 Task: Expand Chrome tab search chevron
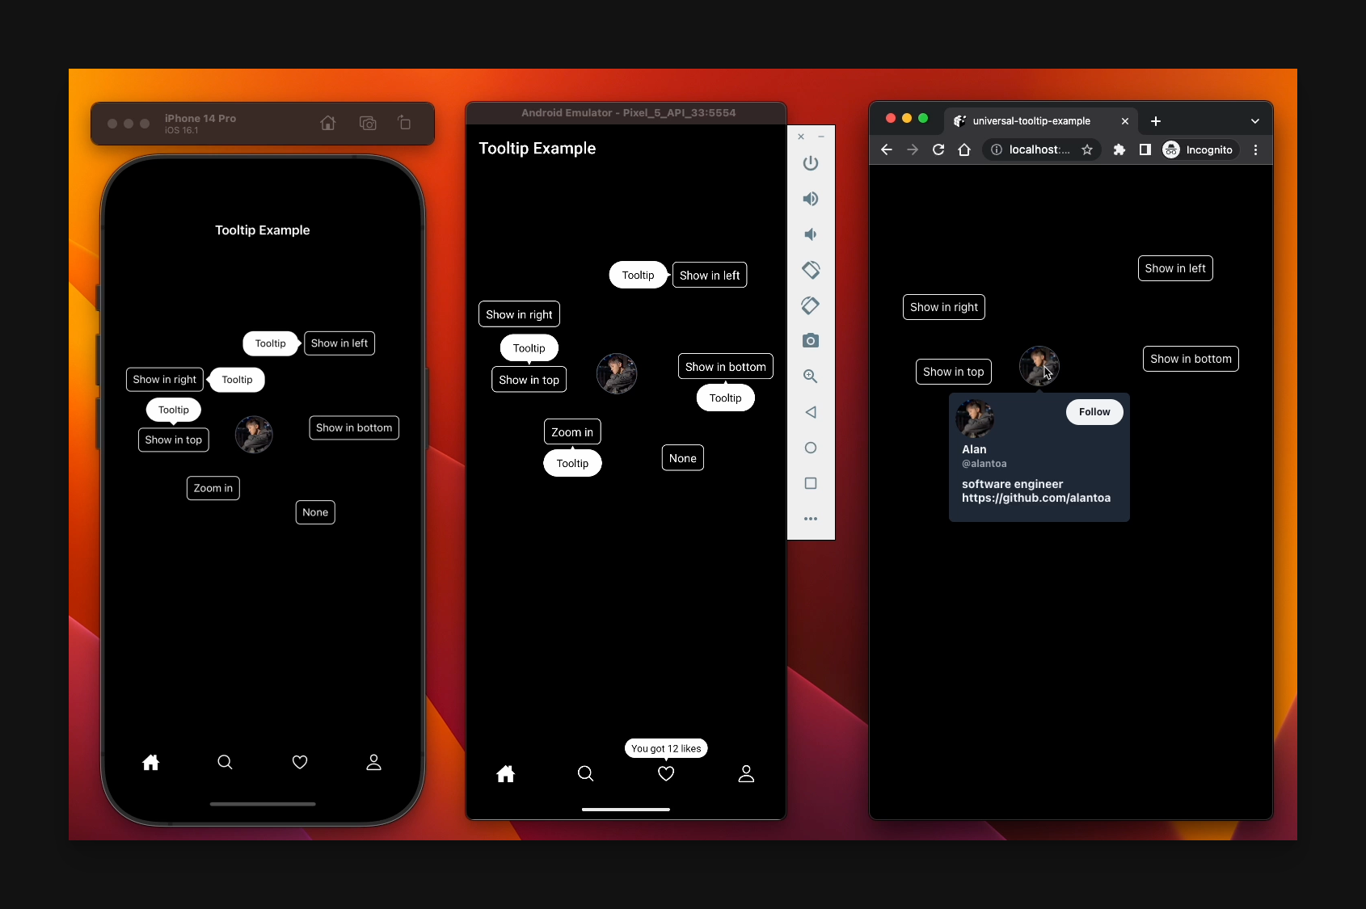(x=1255, y=121)
